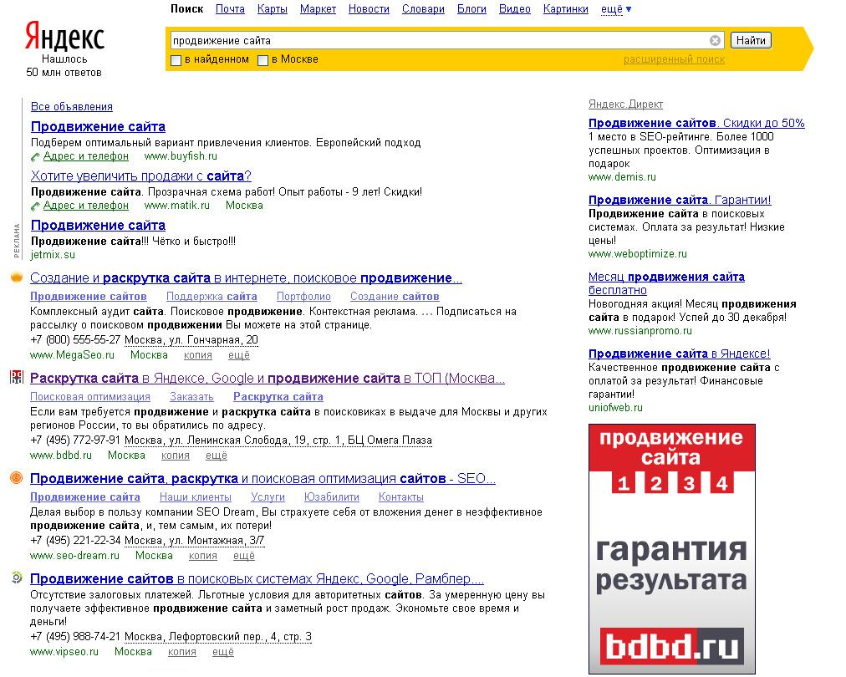The width and height of the screenshot is (846, 677).
Task: Open the buyfish.ru 'Продвижение сайта' ad title
Action: 98,127
